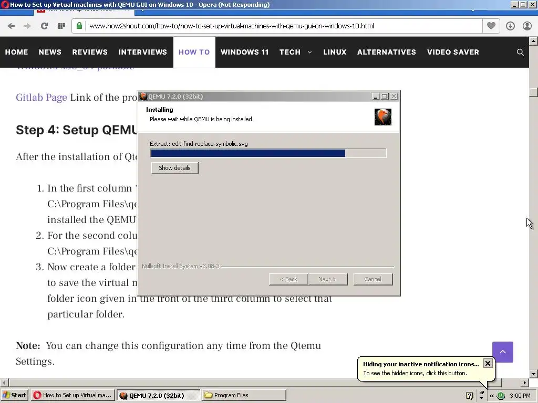Open NEWS section in nav
538x403 pixels.
click(50, 52)
